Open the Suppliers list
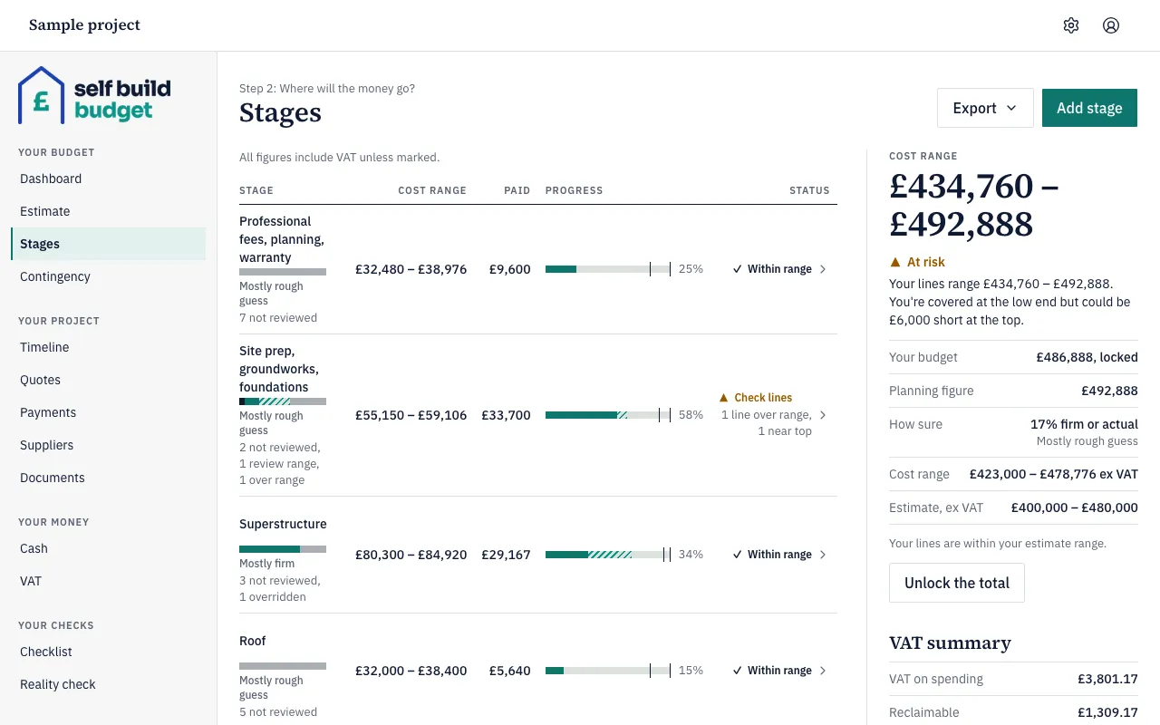The image size is (1160, 725). click(x=108, y=445)
